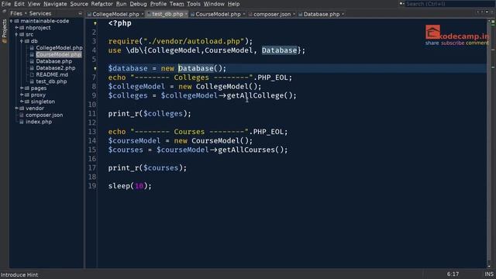Collapse the db folder
The height and width of the screenshot is (279, 496).
pos(22,41)
